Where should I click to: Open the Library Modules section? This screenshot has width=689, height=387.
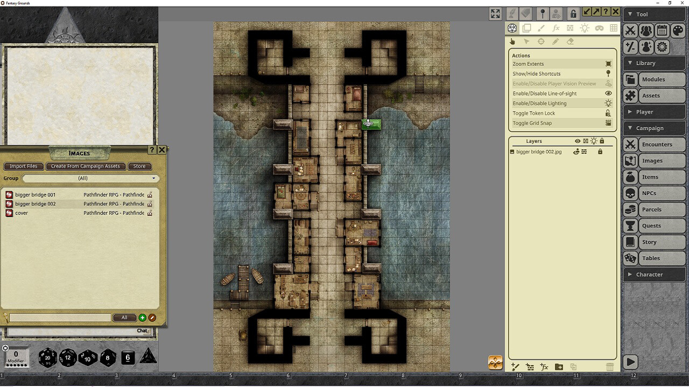point(653,79)
